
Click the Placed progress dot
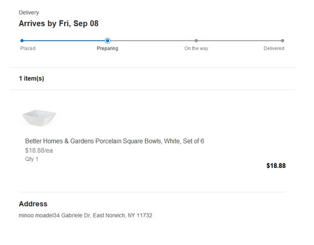click(22, 41)
